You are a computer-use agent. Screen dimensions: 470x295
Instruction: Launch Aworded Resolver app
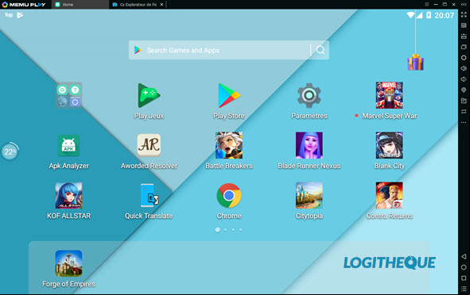(149, 145)
